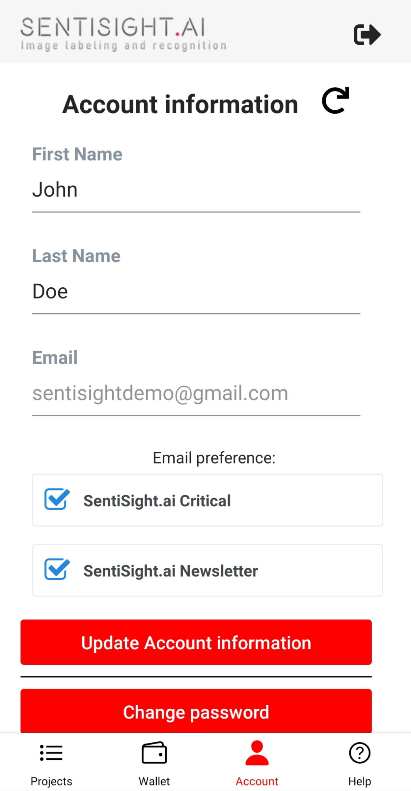
Task: Click Update Account information button
Action: click(x=196, y=642)
